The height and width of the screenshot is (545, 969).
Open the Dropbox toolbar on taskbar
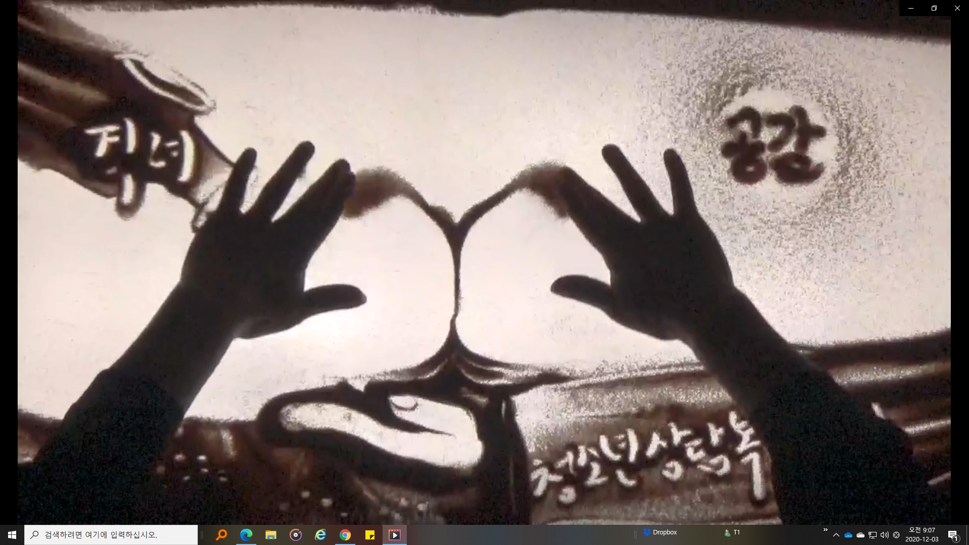coord(660,532)
